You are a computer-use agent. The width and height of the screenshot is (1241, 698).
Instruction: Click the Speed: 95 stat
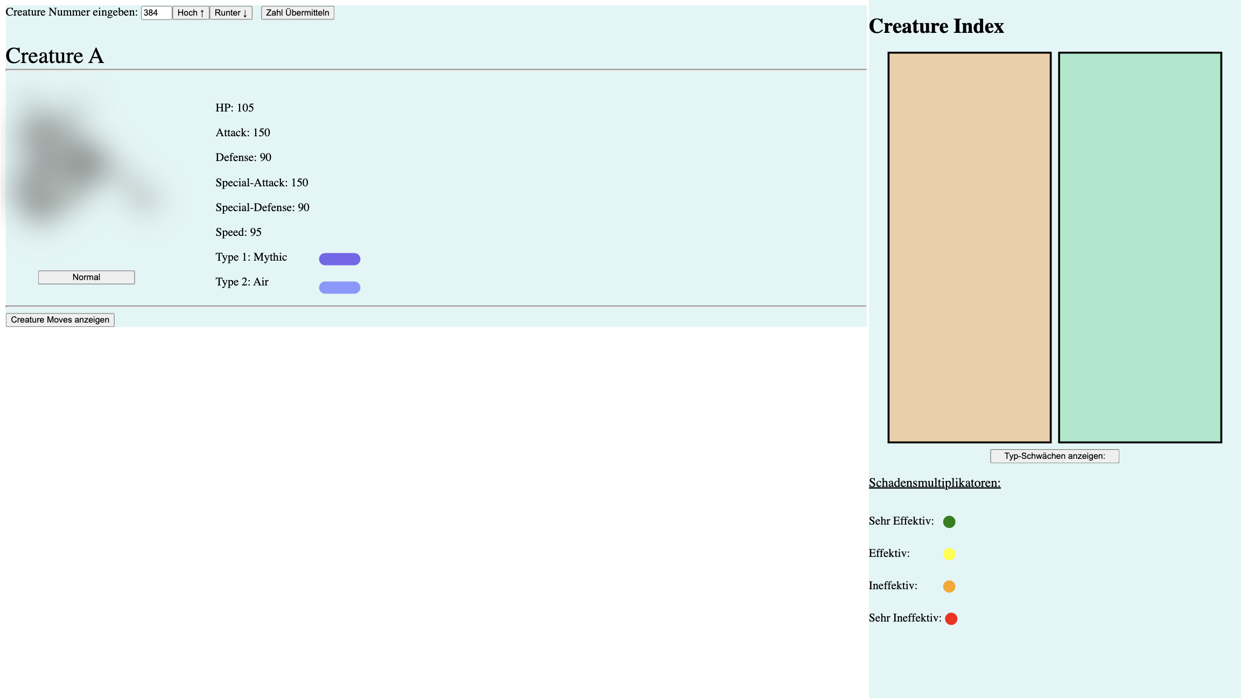pos(239,232)
